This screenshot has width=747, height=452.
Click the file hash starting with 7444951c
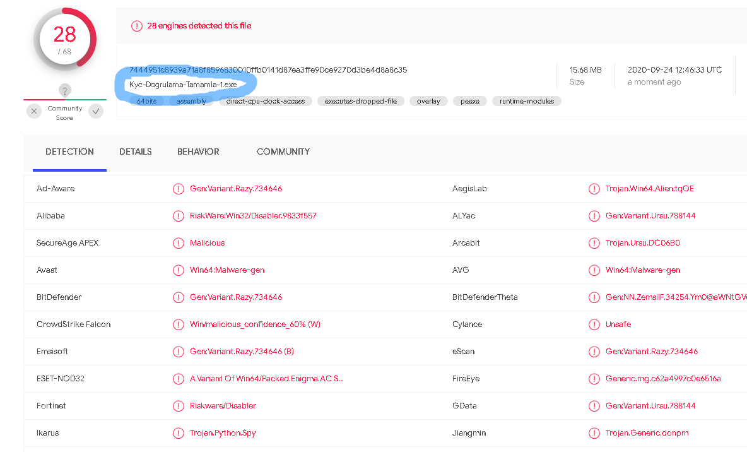click(268, 69)
